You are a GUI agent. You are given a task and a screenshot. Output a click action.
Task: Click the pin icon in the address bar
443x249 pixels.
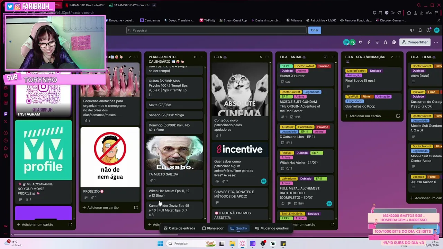(374, 13)
